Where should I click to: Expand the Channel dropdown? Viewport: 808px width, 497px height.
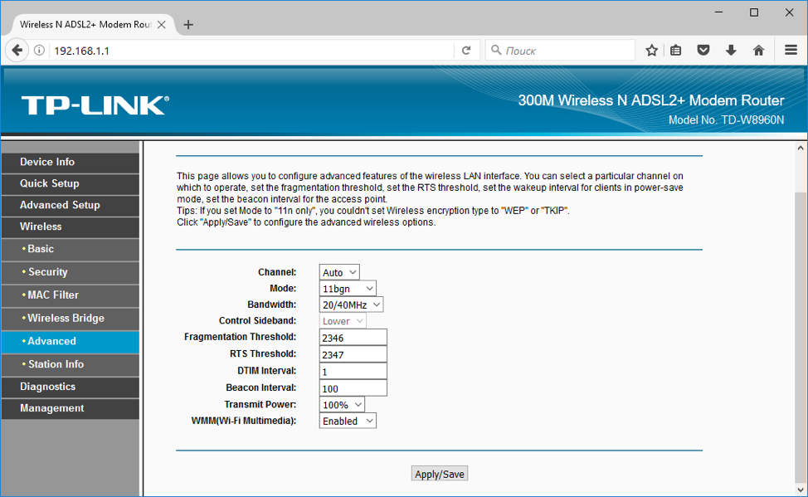[339, 272]
